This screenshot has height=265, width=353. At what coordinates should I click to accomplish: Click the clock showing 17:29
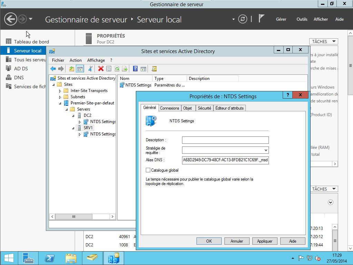point(337,255)
